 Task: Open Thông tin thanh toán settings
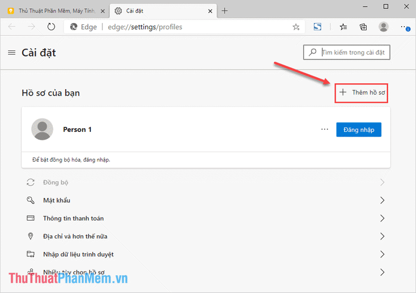206,218
